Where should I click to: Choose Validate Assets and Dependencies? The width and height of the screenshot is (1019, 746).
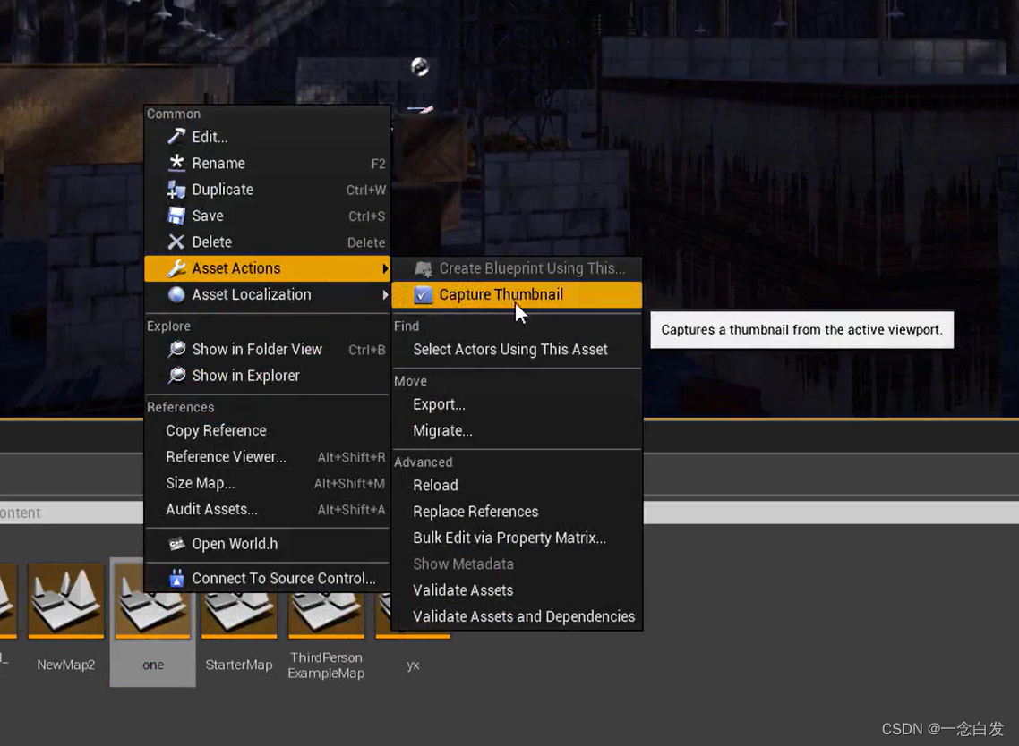click(x=517, y=616)
